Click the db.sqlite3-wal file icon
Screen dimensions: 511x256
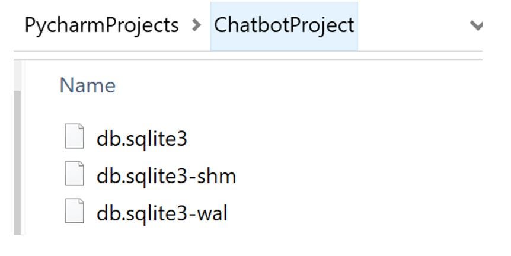pyautogui.click(x=74, y=212)
